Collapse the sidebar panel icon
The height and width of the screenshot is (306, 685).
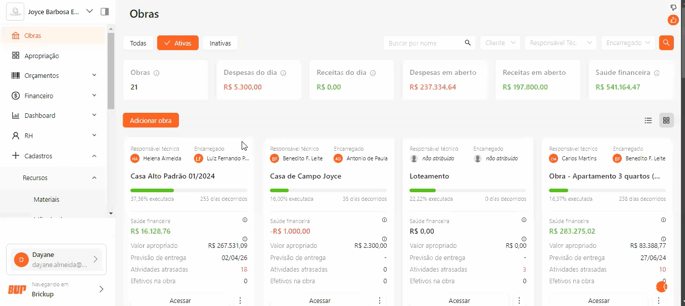[x=105, y=12]
